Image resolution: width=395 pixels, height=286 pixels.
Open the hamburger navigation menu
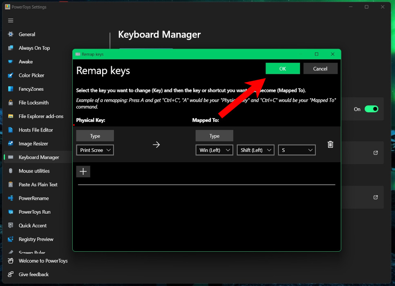[11, 20]
